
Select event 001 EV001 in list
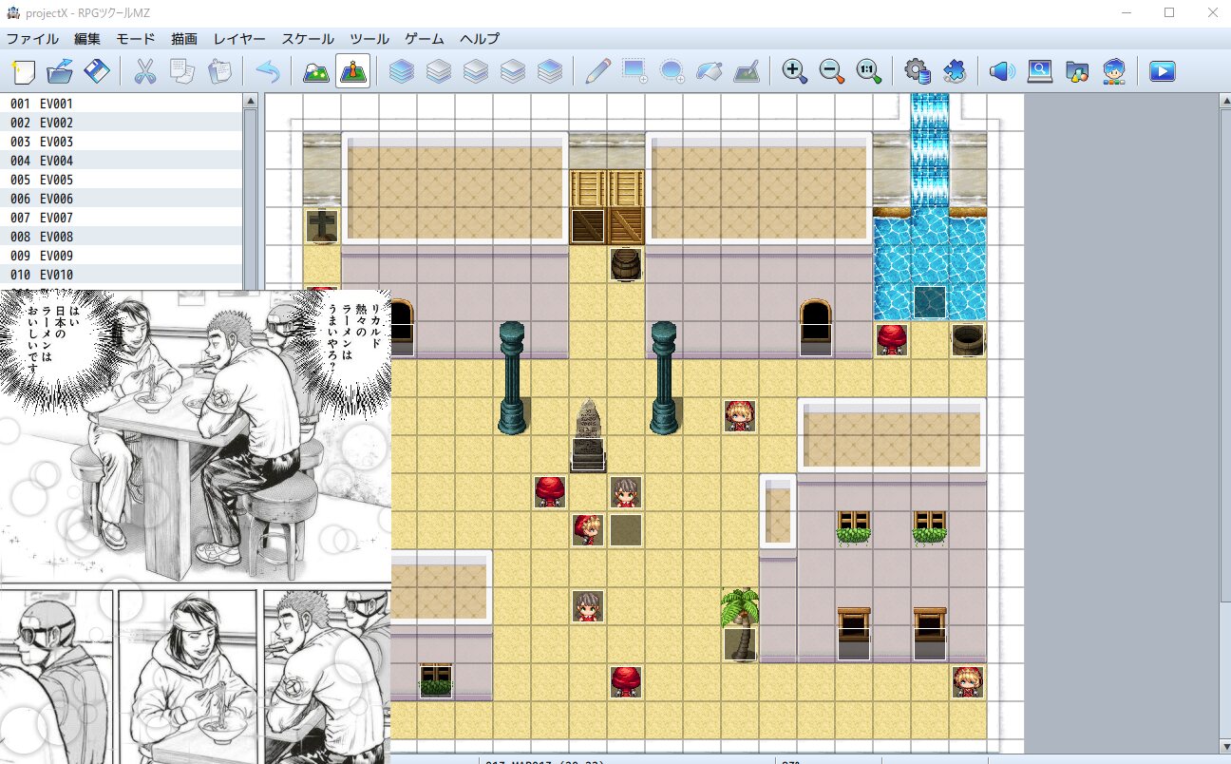click(122, 104)
